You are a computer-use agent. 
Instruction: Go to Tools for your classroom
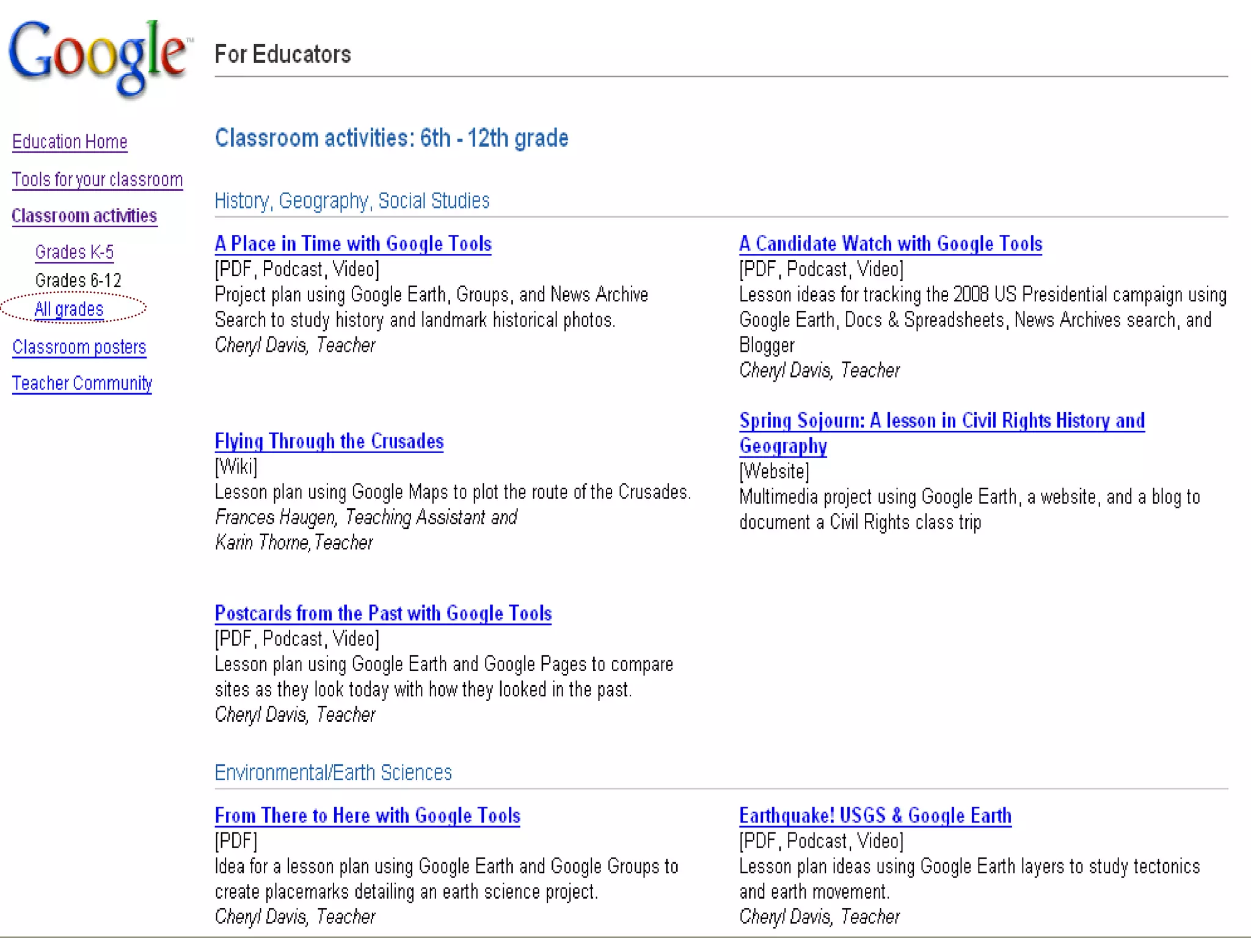point(97,180)
